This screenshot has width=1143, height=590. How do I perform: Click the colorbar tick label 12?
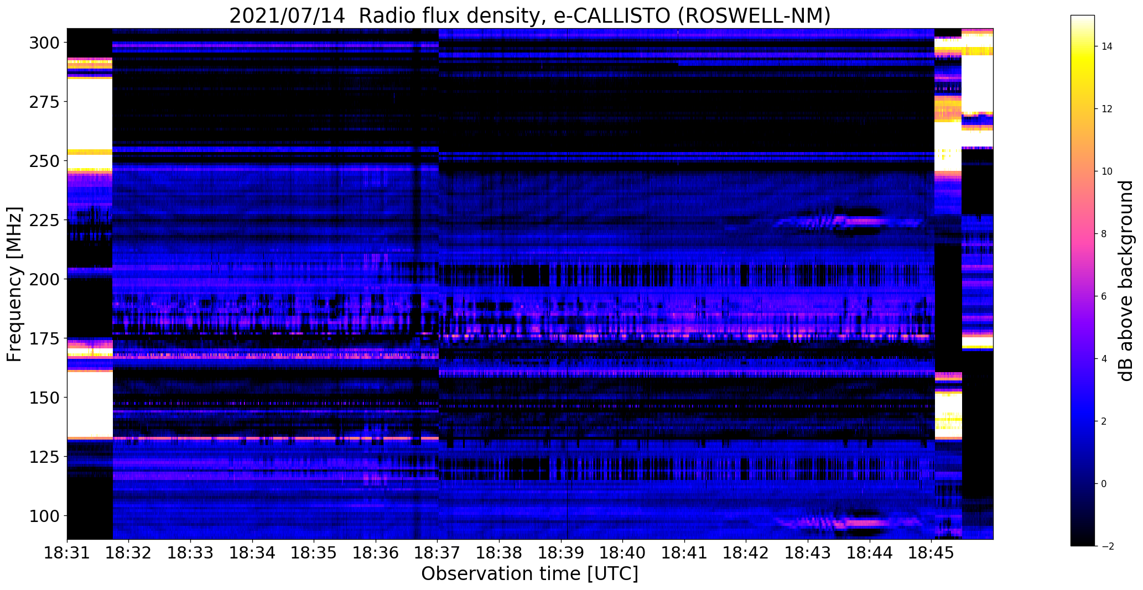1107,109
